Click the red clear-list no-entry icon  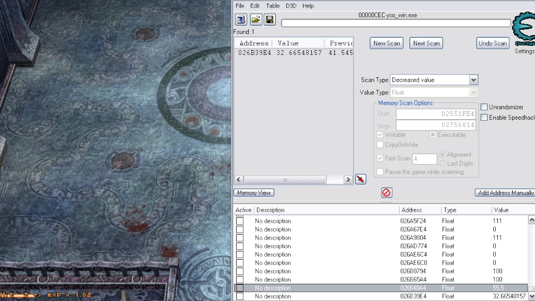tap(386, 193)
